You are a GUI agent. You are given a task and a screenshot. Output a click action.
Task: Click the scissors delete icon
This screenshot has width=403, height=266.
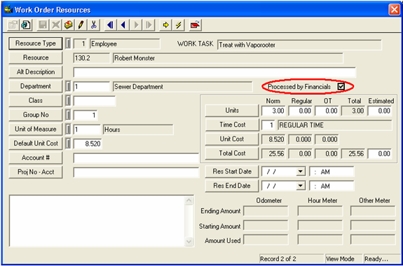tap(94, 25)
